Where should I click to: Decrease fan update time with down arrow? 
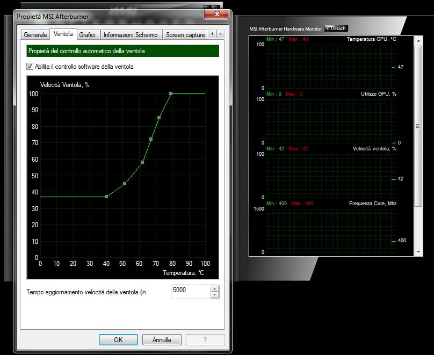[214, 295]
